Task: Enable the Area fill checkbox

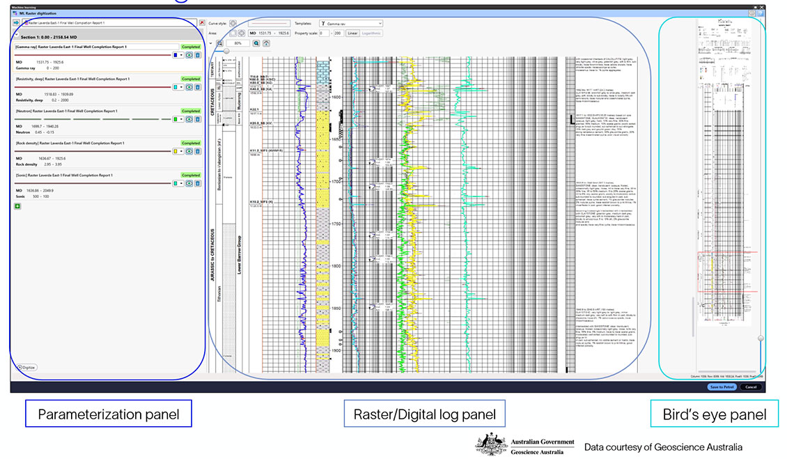Action: [233, 33]
